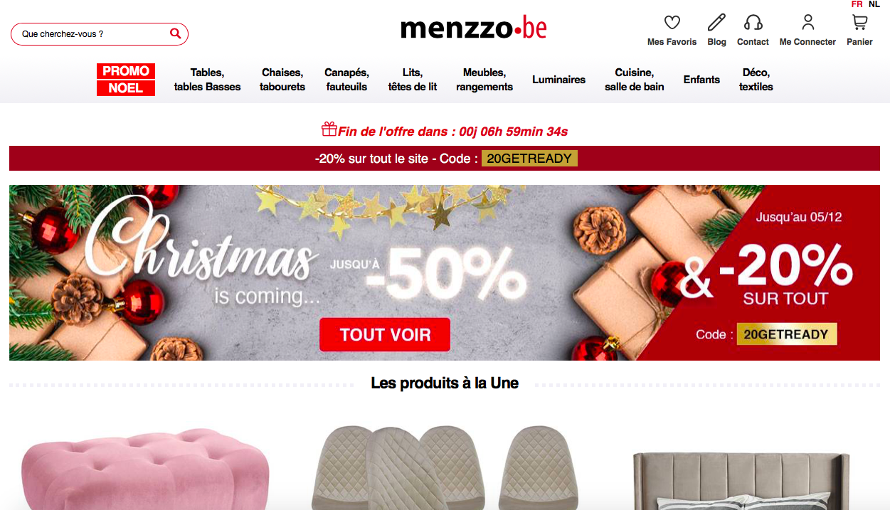The height and width of the screenshot is (510, 890).
Task: Click the Contact headset icon
Action: (x=753, y=22)
